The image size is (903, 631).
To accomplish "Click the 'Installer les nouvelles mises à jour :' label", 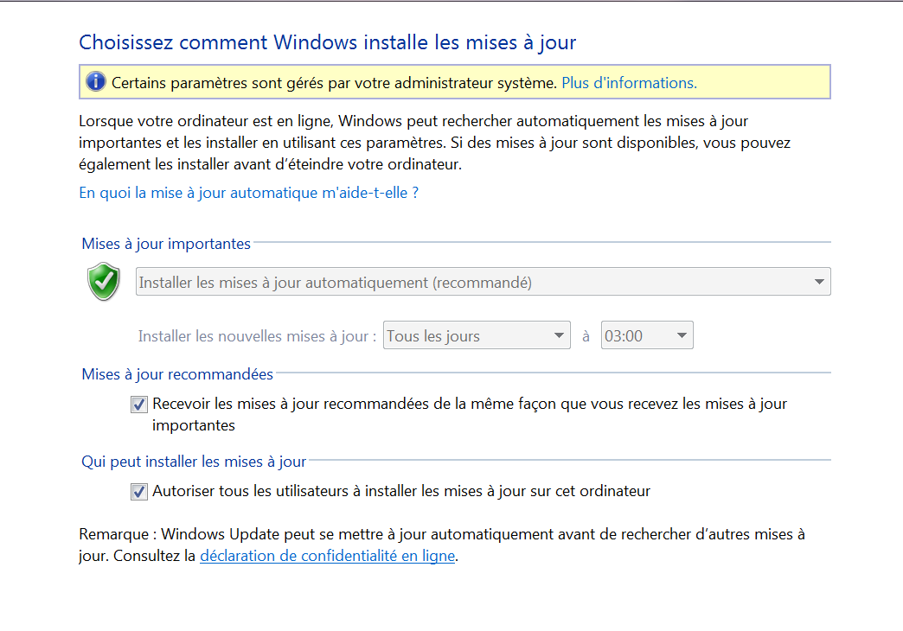I will click(x=257, y=336).
